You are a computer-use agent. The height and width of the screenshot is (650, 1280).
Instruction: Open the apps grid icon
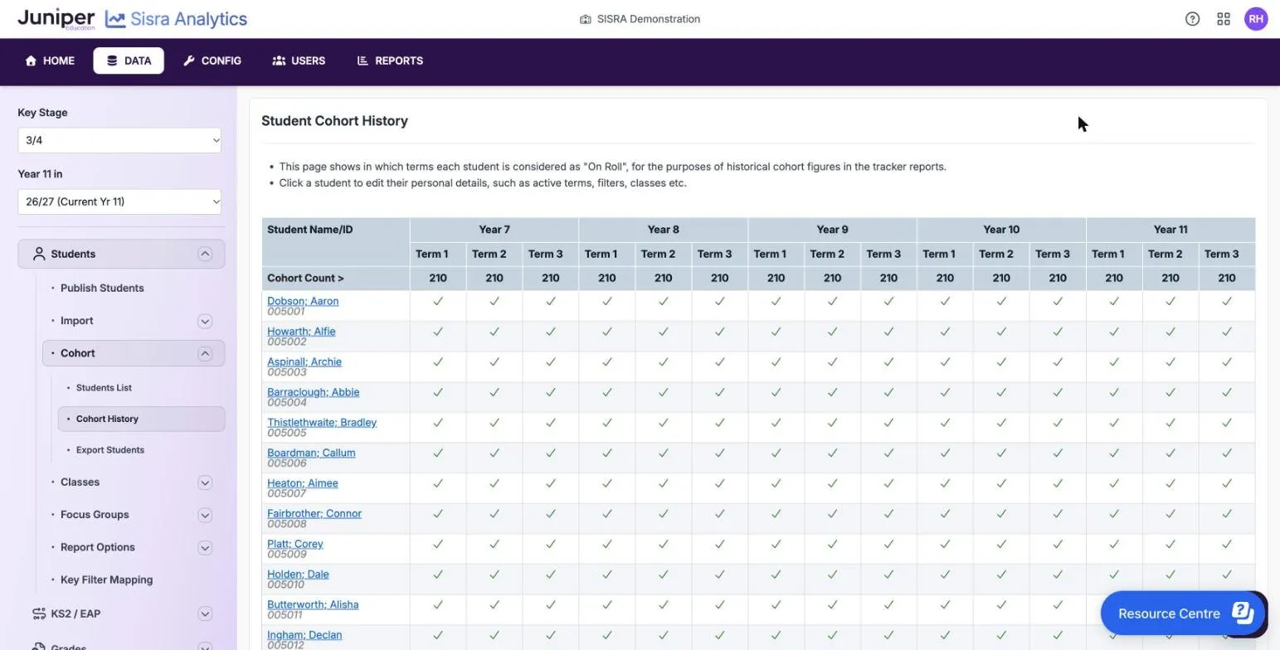tap(1224, 19)
